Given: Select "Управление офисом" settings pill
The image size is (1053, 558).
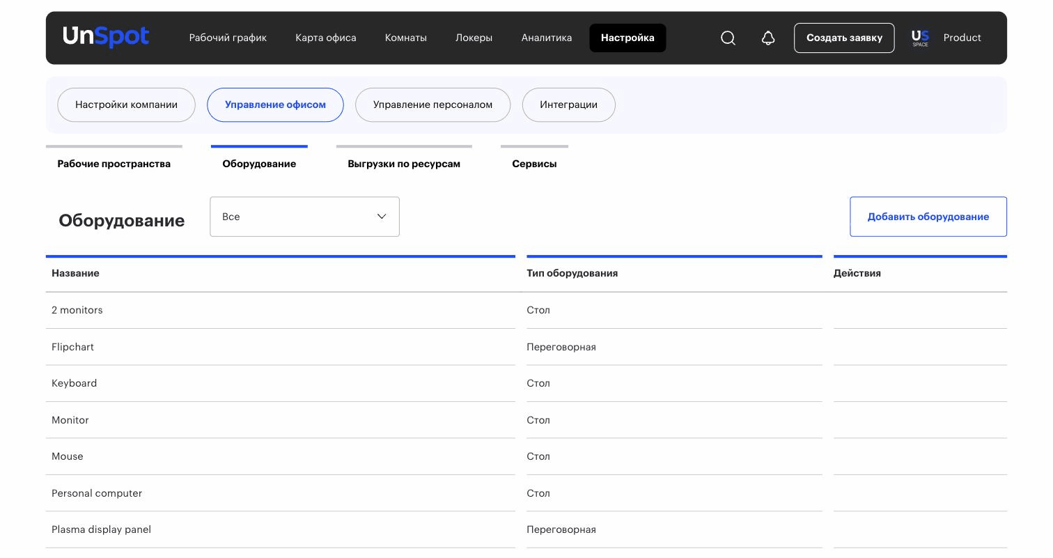Looking at the screenshot, I should coord(275,104).
